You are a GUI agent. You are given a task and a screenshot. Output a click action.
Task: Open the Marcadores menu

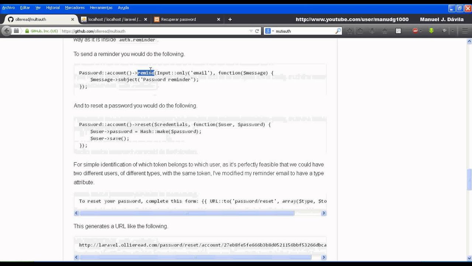point(75,7)
